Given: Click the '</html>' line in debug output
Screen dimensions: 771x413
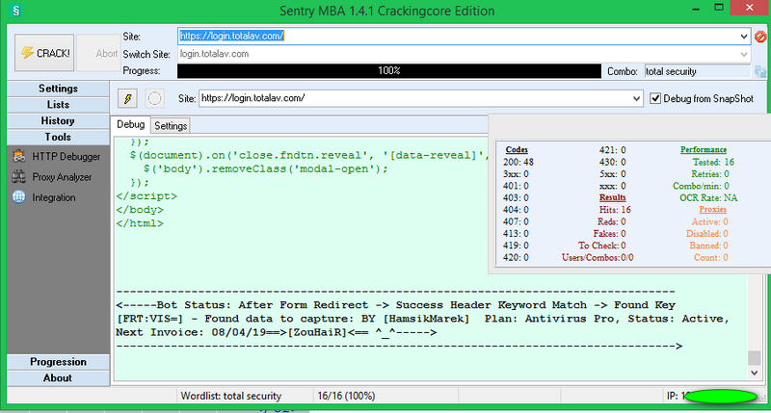Looking at the screenshot, I should point(140,223).
